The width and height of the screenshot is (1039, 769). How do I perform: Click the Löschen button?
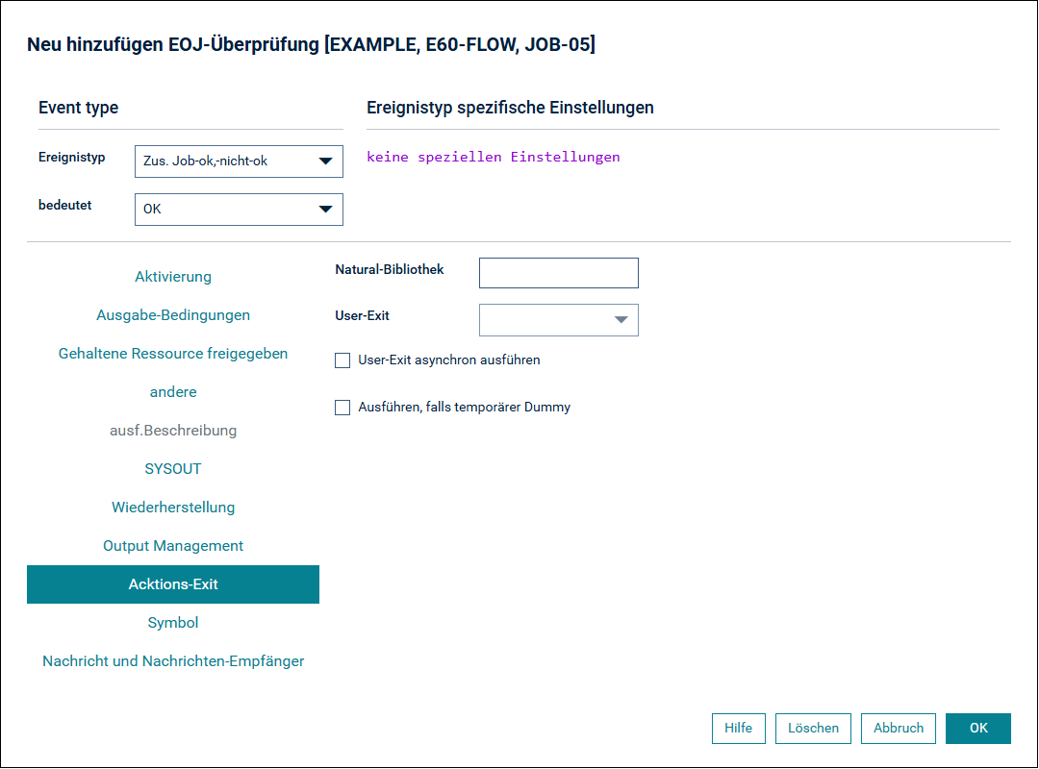(813, 728)
